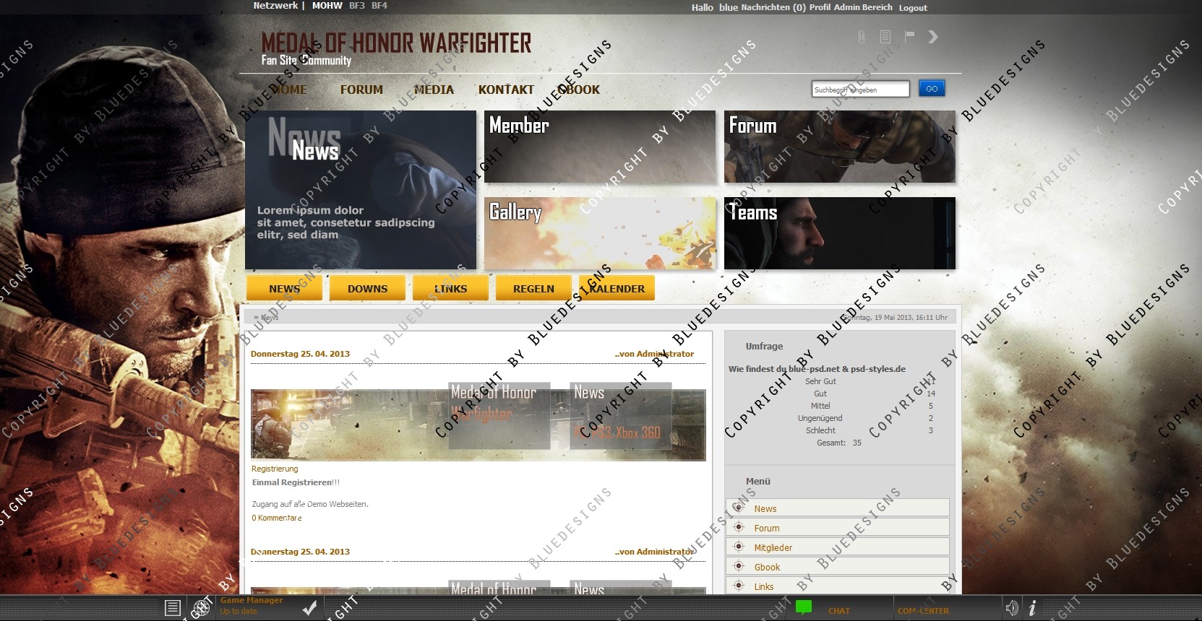Click the News breadcrumb link
The image size is (1202, 621).
(270, 317)
